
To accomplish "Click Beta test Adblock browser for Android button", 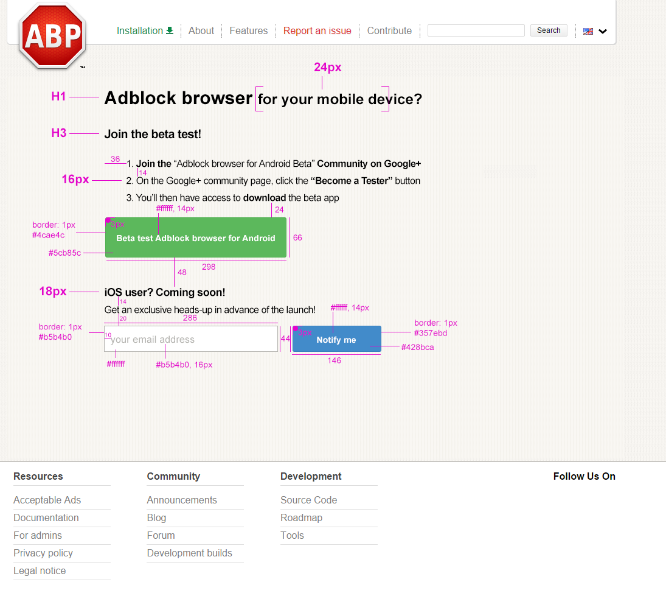I will 196,237.
